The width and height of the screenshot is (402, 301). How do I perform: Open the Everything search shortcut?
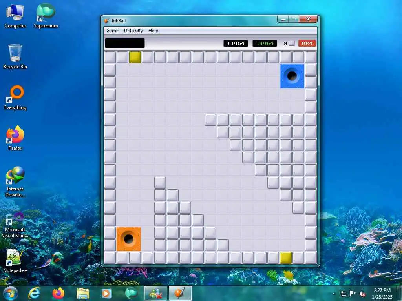pyautogui.click(x=15, y=98)
